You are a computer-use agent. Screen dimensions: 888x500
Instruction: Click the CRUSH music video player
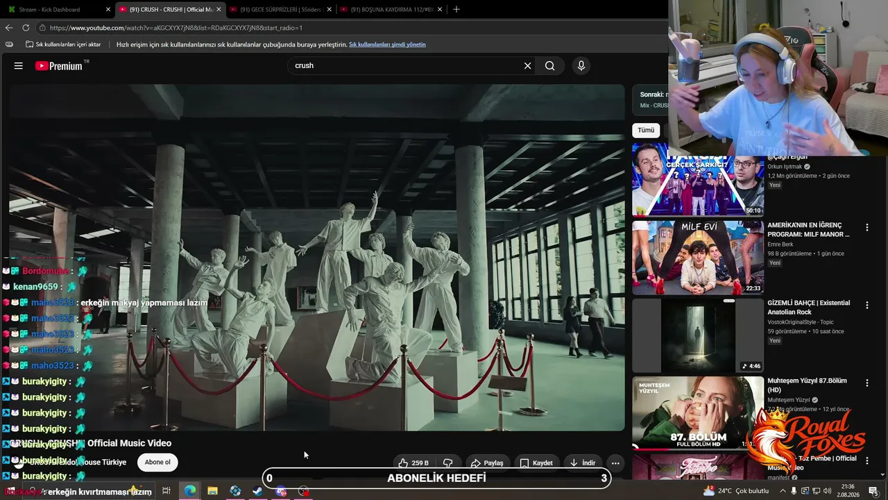pyautogui.click(x=316, y=257)
